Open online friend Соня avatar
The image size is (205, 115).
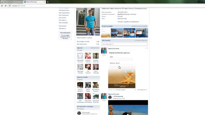[80, 96]
